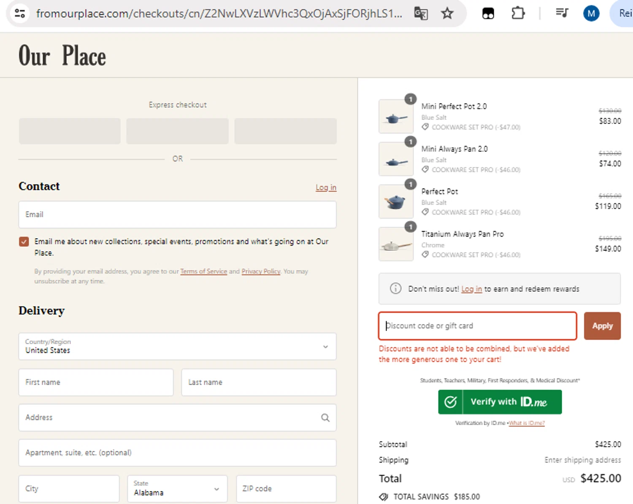Click the Enter shipping address text
633x504 pixels.
coord(583,460)
